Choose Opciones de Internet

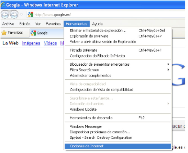pyautogui.click(x=118, y=146)
